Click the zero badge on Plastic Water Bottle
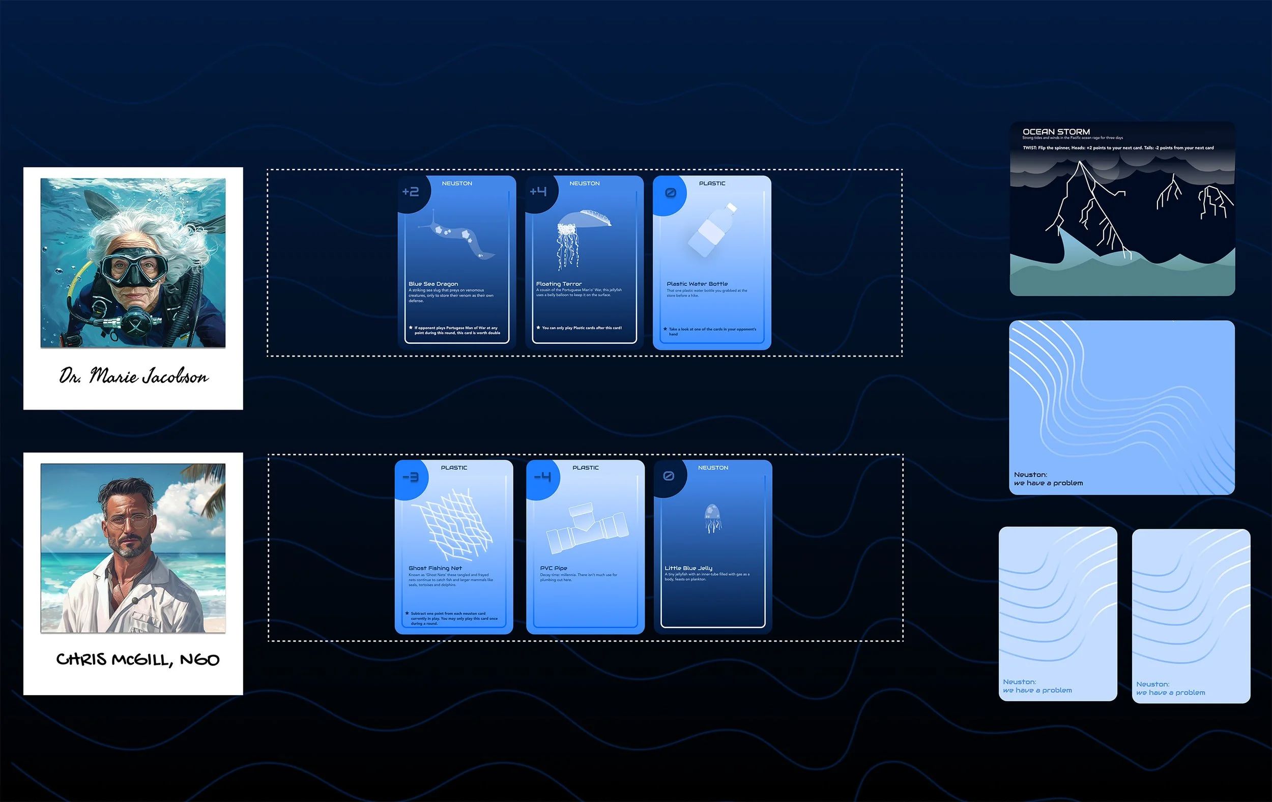Image resolution: width=1272 pixels, height=802 pixels. [670, 193]
